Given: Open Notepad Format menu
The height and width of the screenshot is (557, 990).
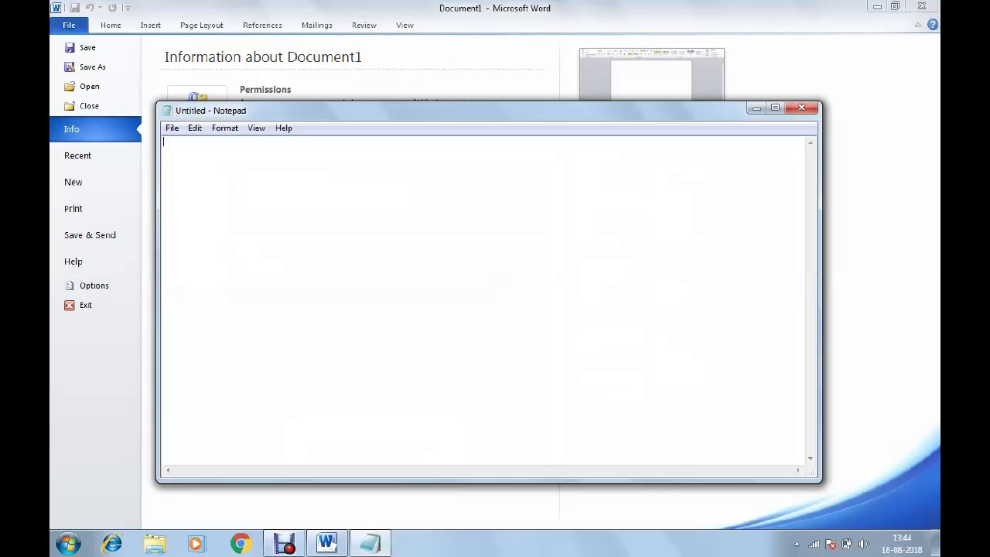Looking at the screenshot, I should pyautogui.click(x=225, y=128).
